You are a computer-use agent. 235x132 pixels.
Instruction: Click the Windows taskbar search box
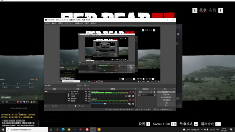click(27, 130)
